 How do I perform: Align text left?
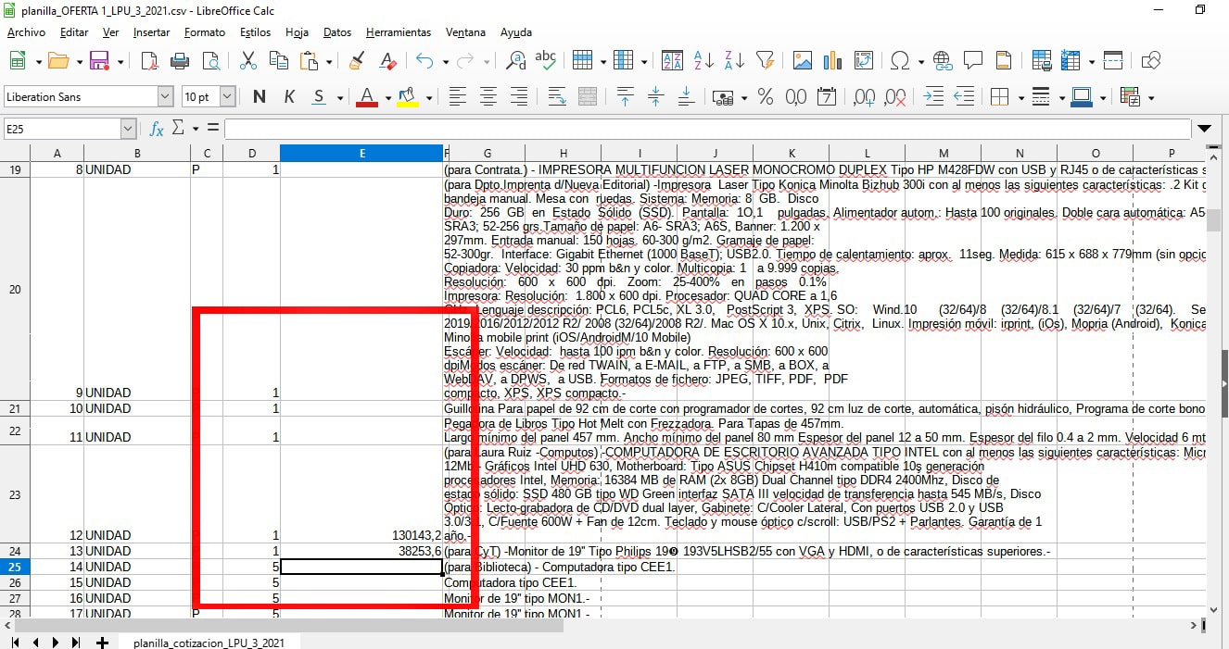tap(457, 96)
